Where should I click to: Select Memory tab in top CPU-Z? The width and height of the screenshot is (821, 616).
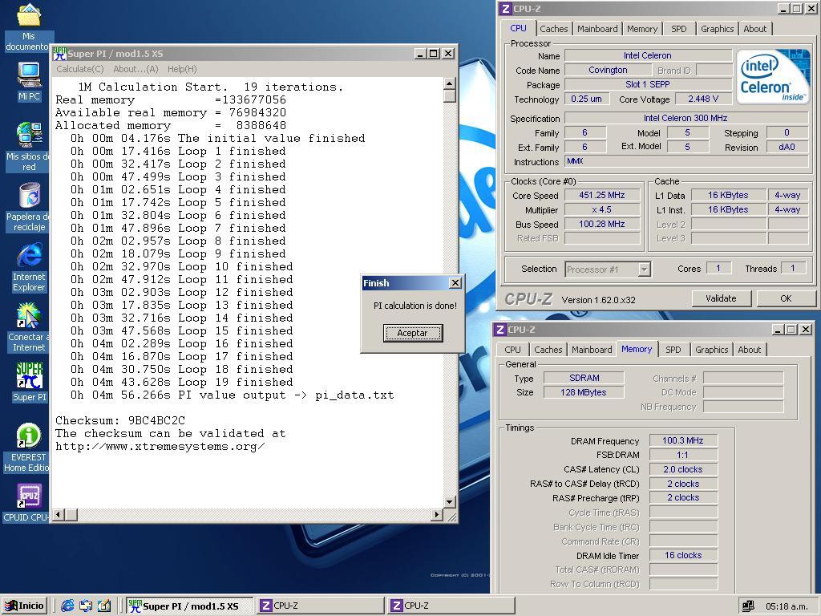click(x=642, y=30)
